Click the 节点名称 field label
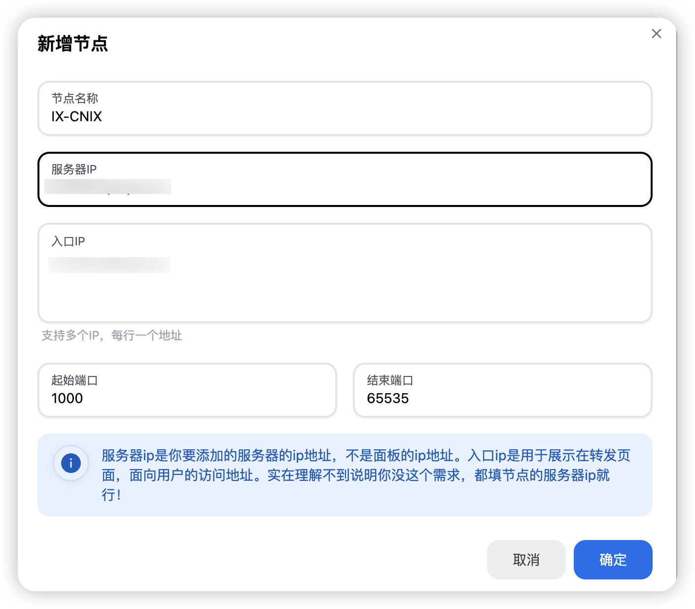The width and height of the screenshot is (695, 609). click(x=75, y=99)
